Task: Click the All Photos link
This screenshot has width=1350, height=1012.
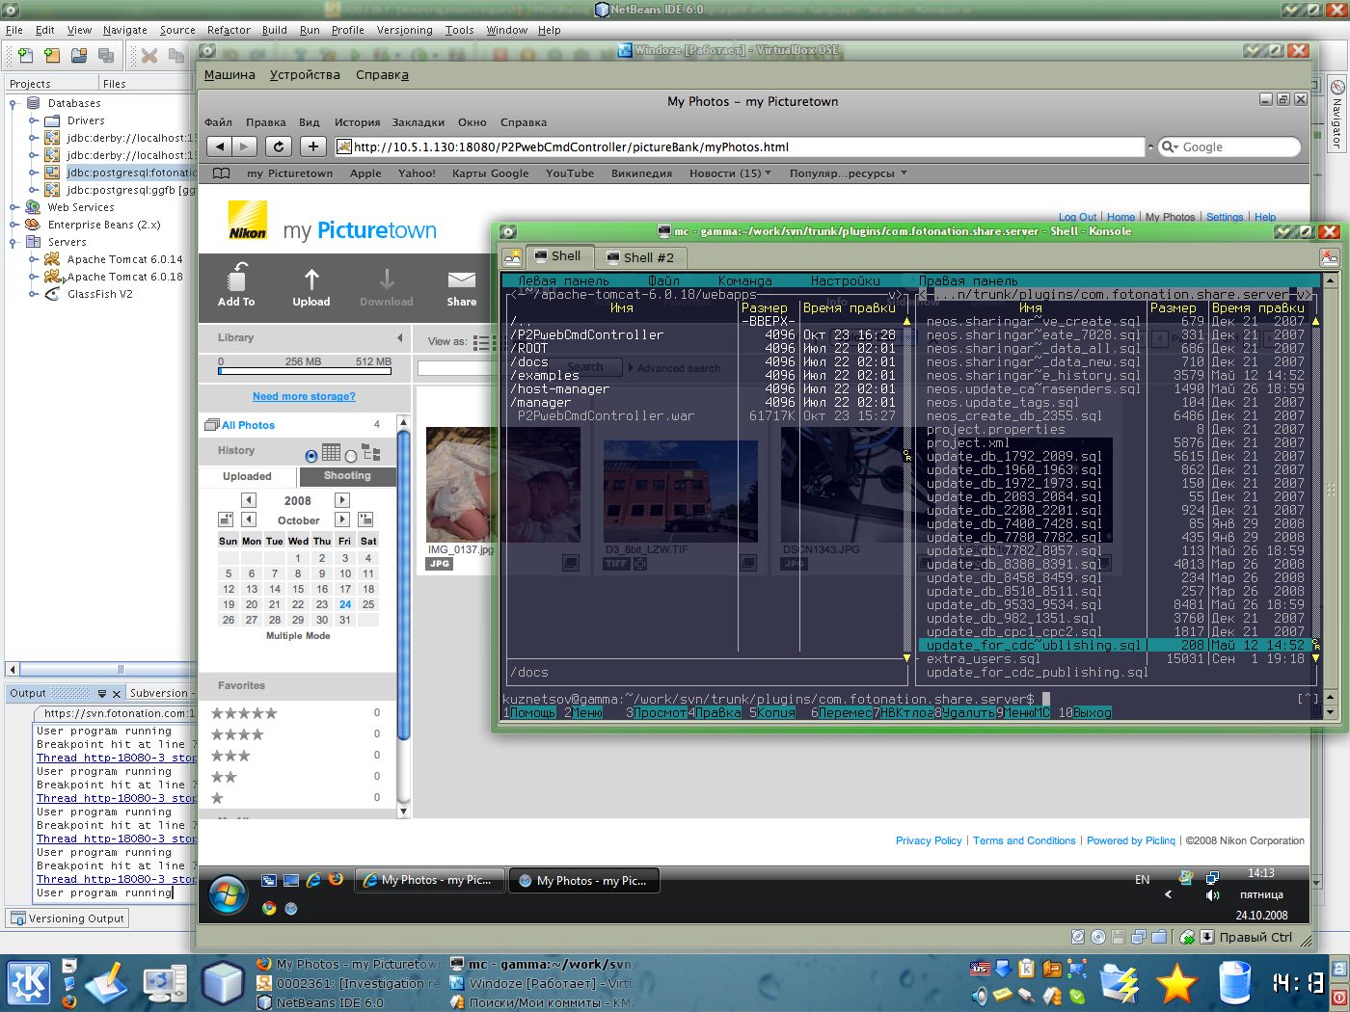Action: pyautogui.click(x=248, y=425)
